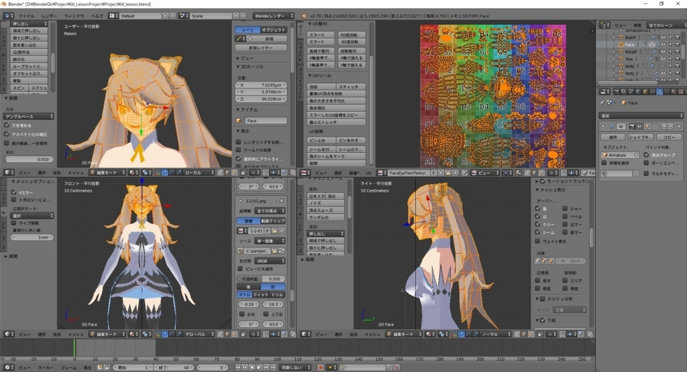Move the Armature modifier up in stack
687x372 pixels.
(664, 127)
